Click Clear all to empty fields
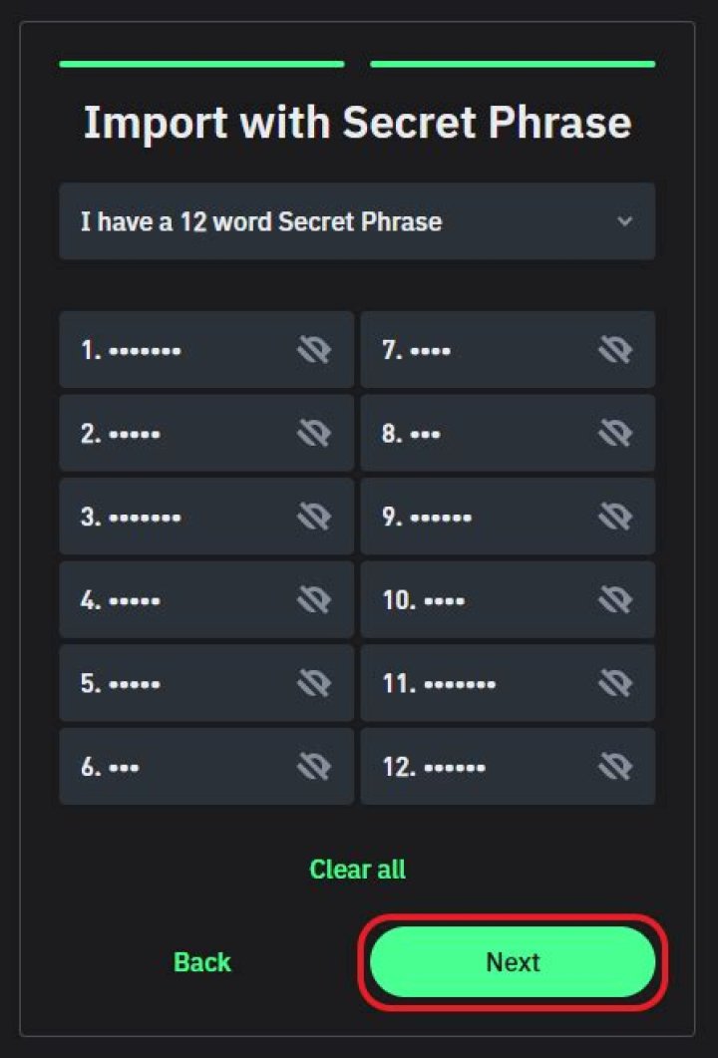This screenshot has width=718, height=1058. 357,869
